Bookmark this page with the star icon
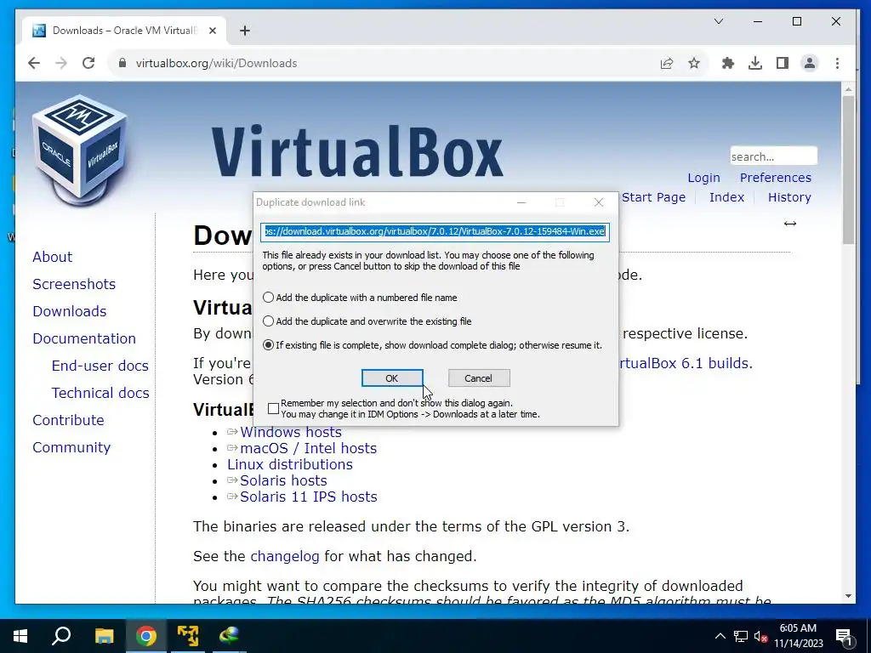Image resolution: width=871 pixels, height=653 pixels. pyautogui.click(x=694, y=63)
